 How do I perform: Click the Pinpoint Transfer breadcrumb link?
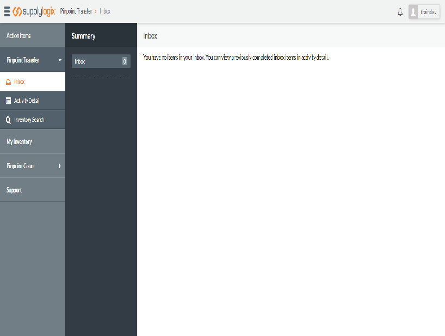coord(76,11)
